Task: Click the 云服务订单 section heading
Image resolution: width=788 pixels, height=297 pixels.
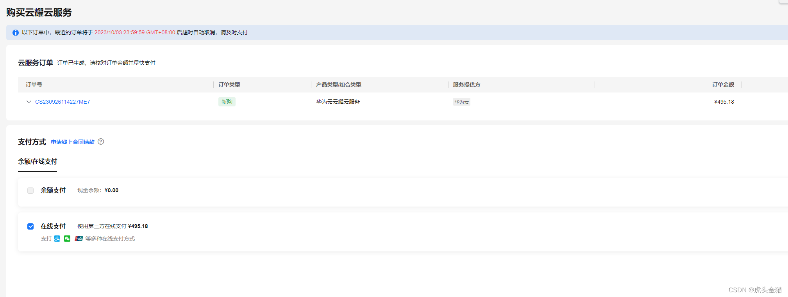Action: pyautogui.click(x=36, y=63)
